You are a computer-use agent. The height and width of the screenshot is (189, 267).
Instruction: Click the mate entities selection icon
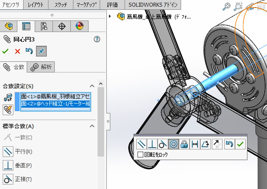(x=8, y=98)
